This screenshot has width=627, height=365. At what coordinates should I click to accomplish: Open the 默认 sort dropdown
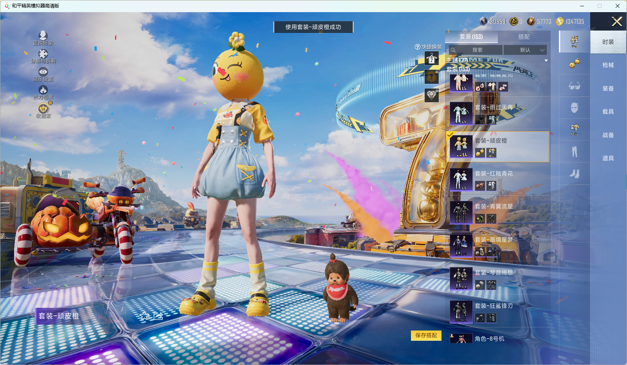[525, 50]
